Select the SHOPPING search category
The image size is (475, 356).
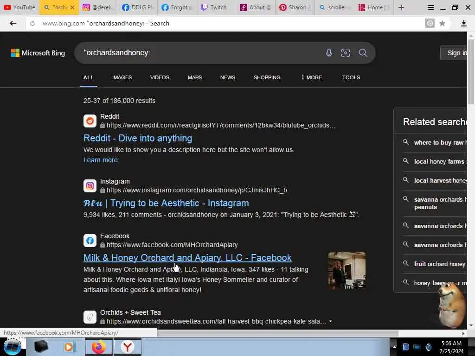click(267, 77)
